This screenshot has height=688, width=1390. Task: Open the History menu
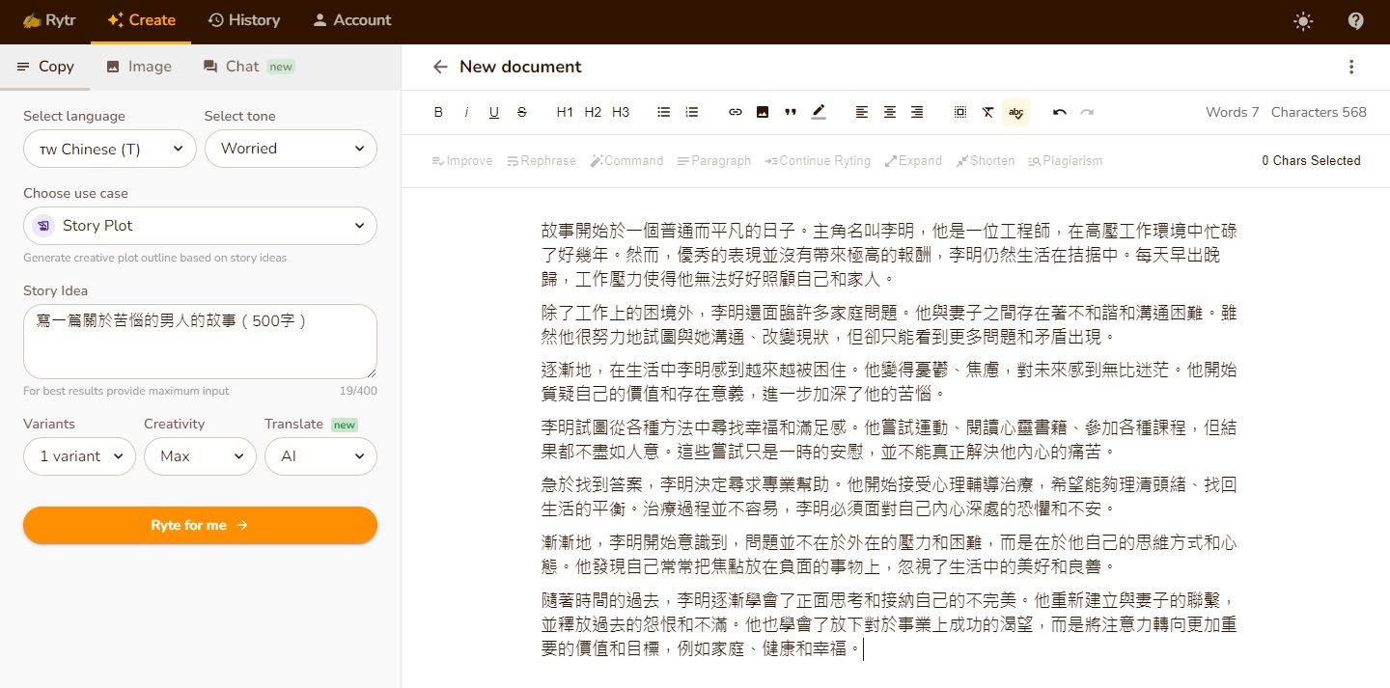point(243,20)
